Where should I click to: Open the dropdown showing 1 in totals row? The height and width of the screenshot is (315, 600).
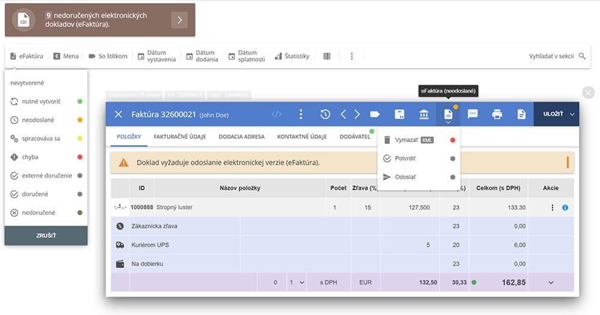tap(297, 283)
